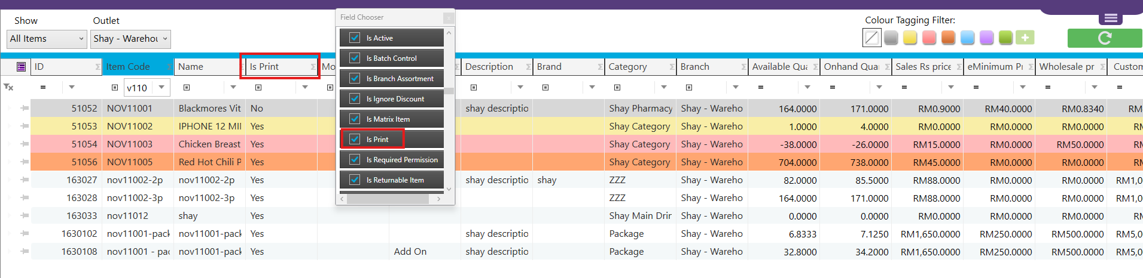This screenshot has height=278, width=1143.
Task: Select the IPHONE 12 row name cell
Action: [x=210, y=126]
